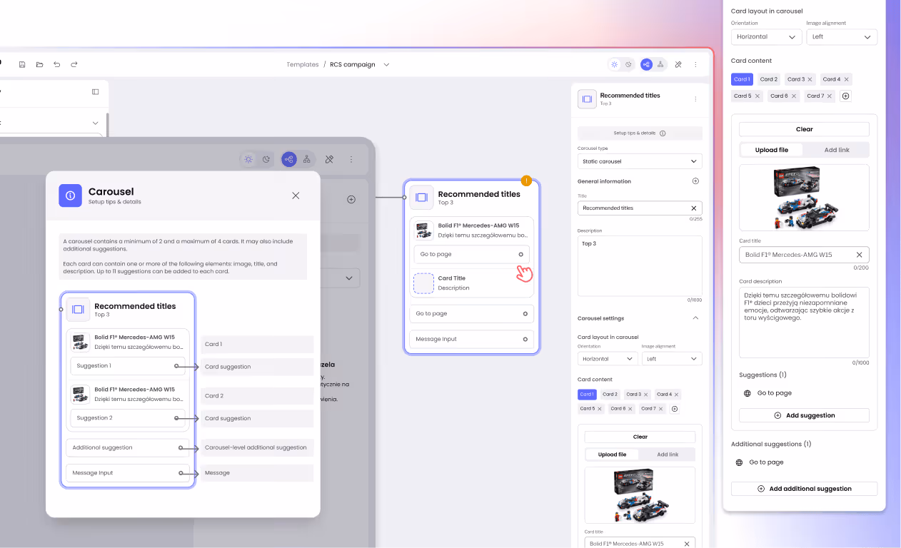Viewport: 901px width, 548px height.
Task: Open the folder icon in top toolbar
Action: click(39, 64)
